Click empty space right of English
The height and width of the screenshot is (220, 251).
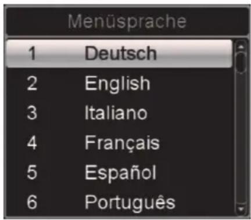pos(191,84)
